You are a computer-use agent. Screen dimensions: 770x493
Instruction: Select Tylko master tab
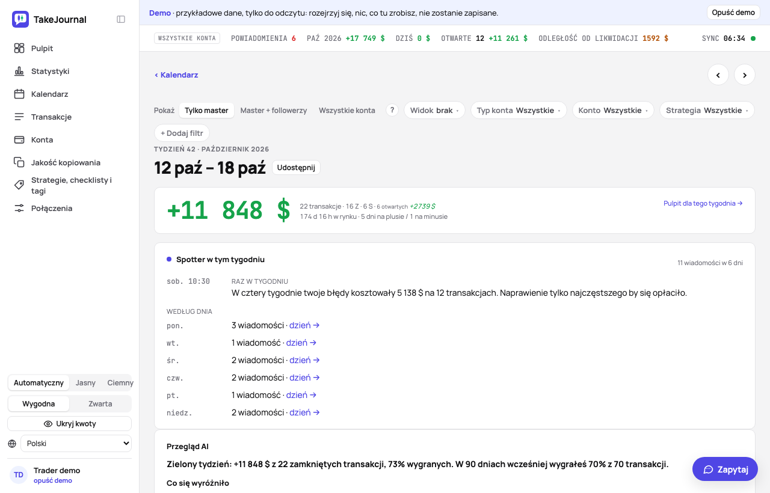tap(206, 110)
